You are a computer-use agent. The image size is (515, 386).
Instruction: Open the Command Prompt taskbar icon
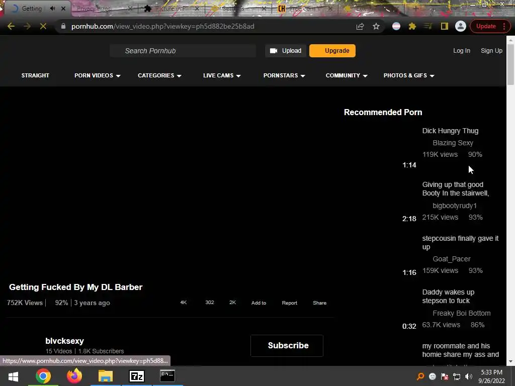pyautogui.click(x=167, y=376)
